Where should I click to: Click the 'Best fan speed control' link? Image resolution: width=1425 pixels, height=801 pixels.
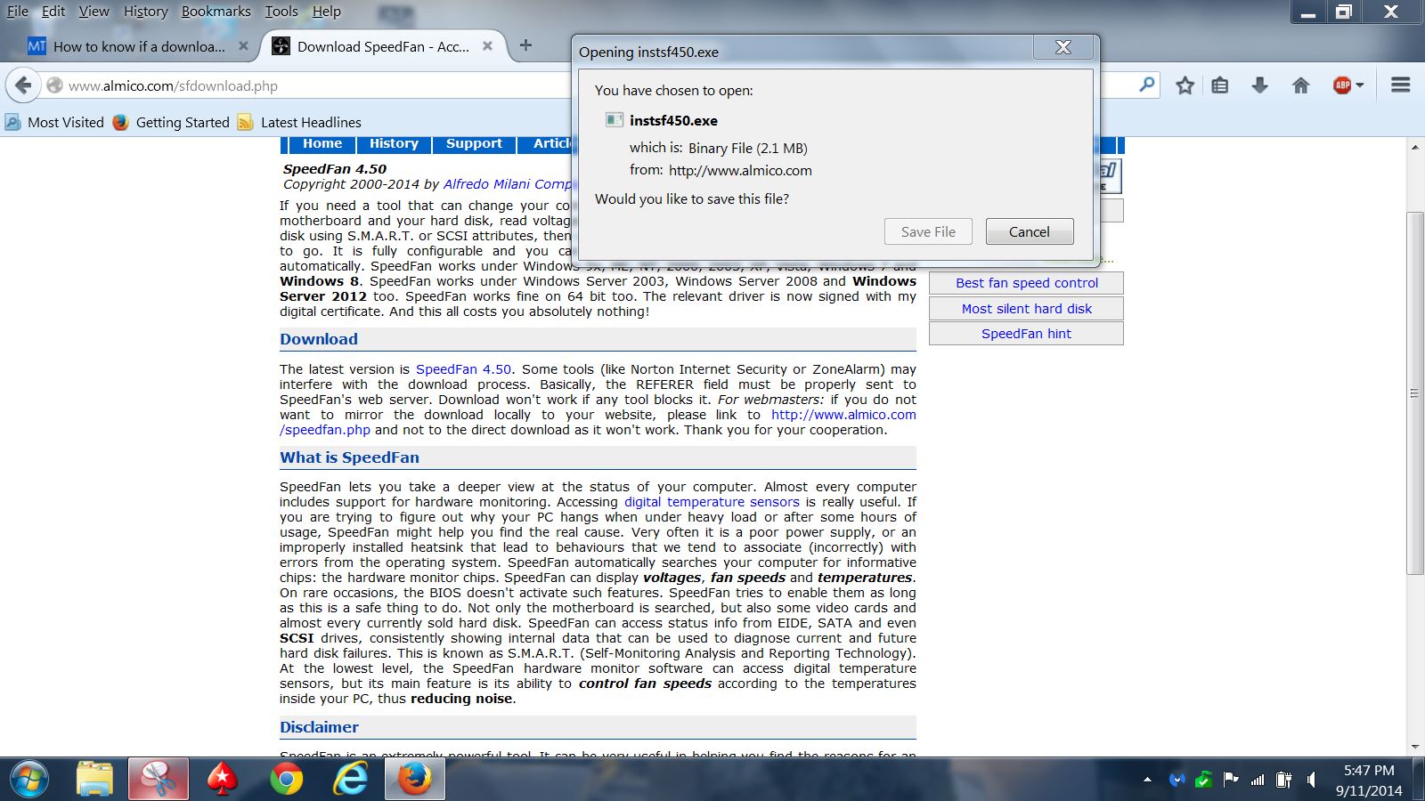1026,283
